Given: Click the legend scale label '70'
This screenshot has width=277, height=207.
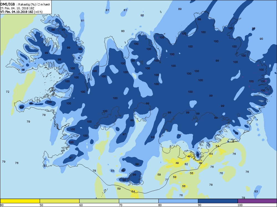Looking at the screenshot, I should click(x=120, y=205).
